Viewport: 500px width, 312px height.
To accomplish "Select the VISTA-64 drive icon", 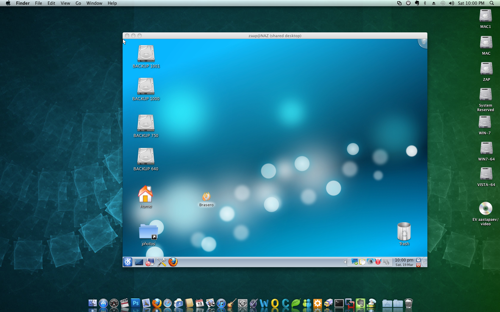I will 486,177.
